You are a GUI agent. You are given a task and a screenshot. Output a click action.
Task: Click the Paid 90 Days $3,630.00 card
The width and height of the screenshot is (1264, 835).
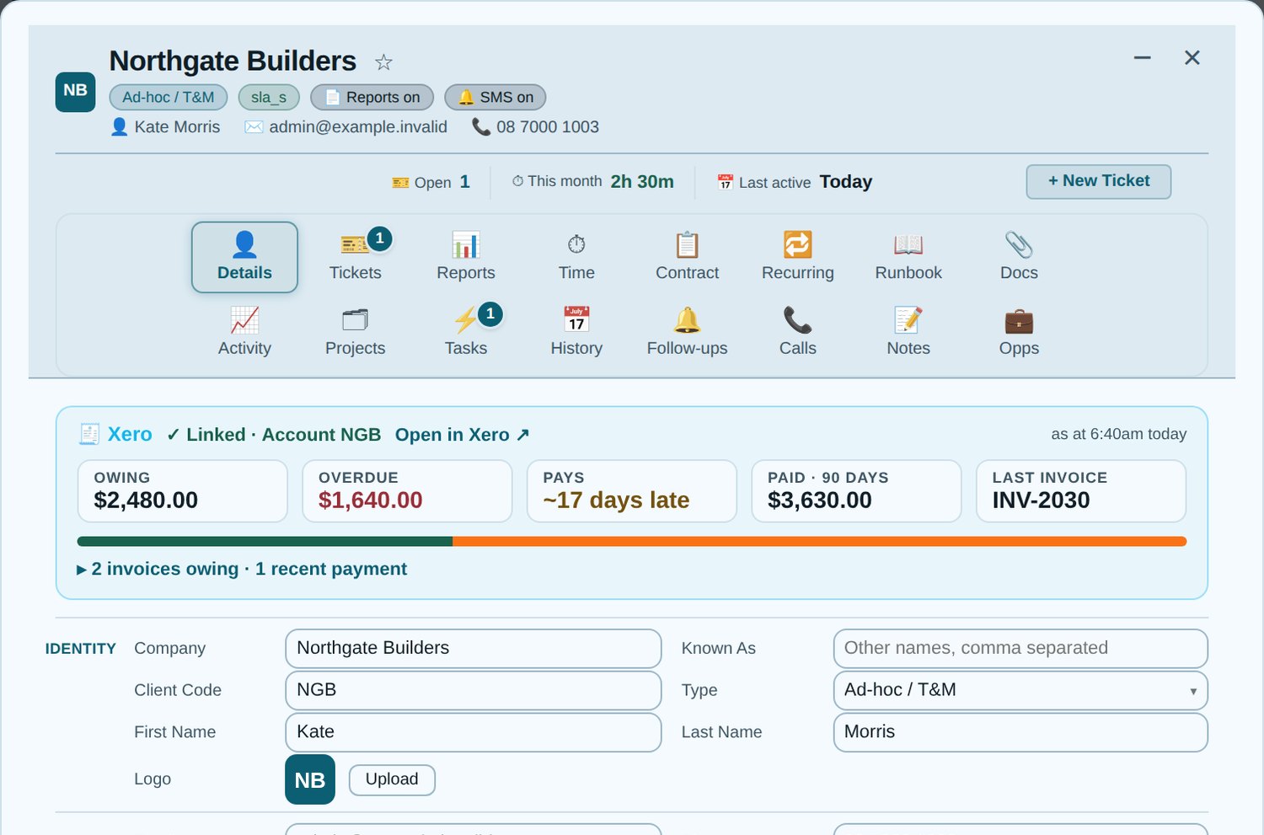coord(856,491)
